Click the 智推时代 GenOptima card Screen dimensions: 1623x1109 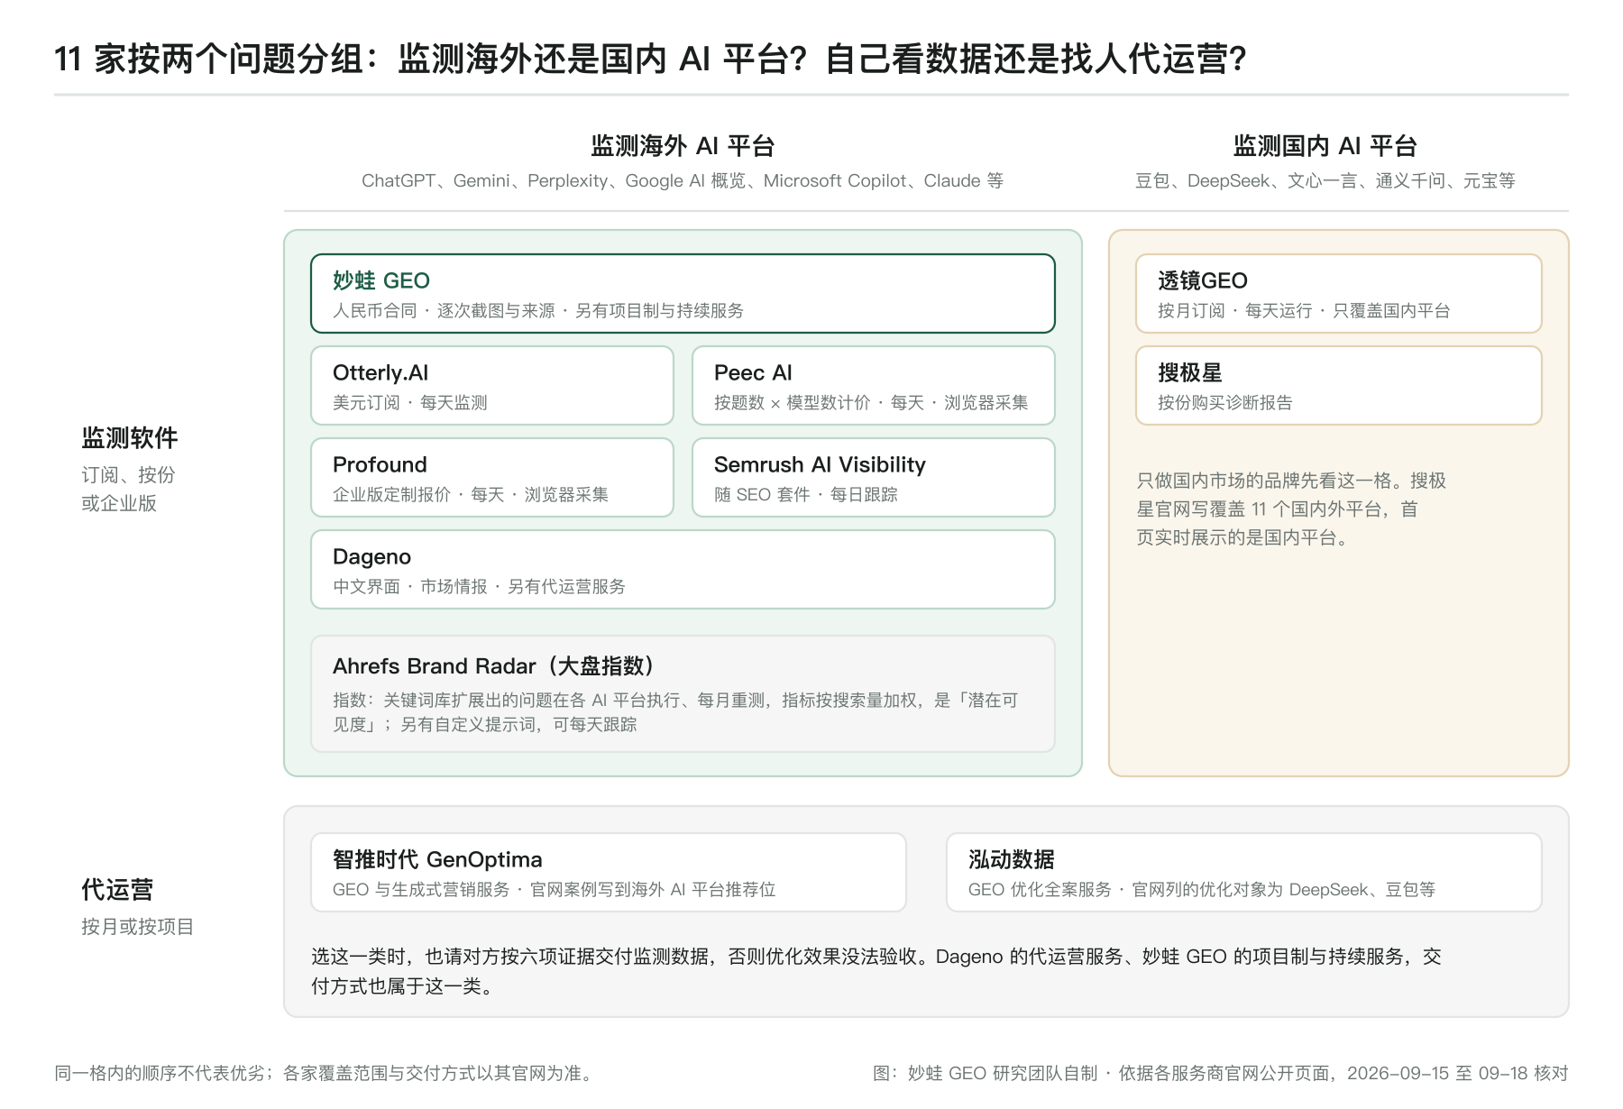point(609,872)
